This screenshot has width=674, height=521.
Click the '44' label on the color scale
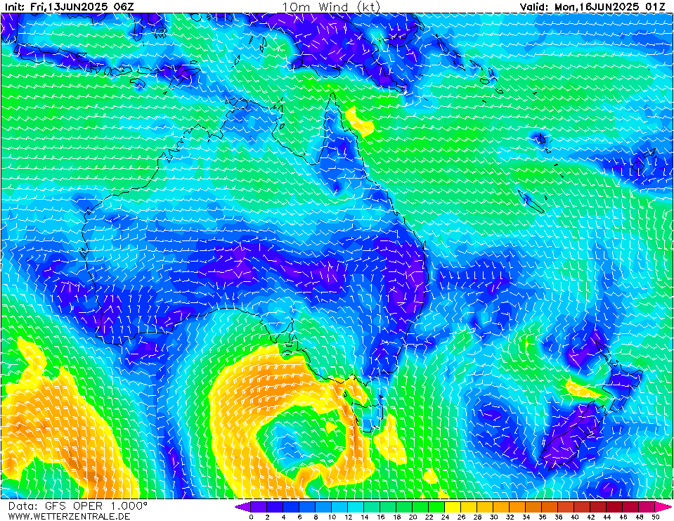pyautogui.click(x=607, y=517)
